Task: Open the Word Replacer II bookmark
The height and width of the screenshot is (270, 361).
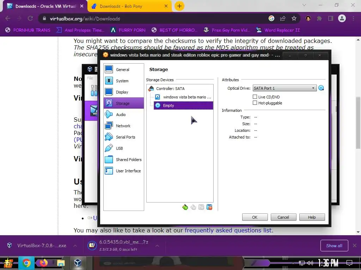Action: click(x=278, y=30)
